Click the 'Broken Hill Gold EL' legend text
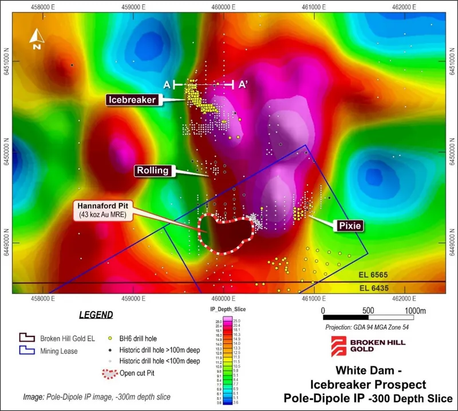 point(68,338)
